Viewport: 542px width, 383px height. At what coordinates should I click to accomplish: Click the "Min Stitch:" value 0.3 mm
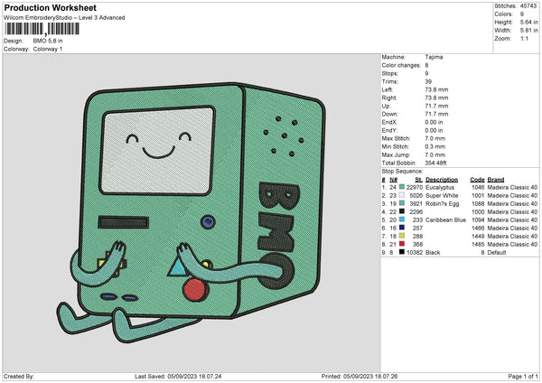click(435, 146)
